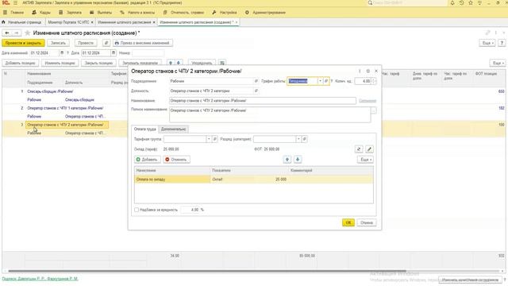Open calendar for Дата field
This screenshot has height=286, width=508.
[x=114, y=52]
